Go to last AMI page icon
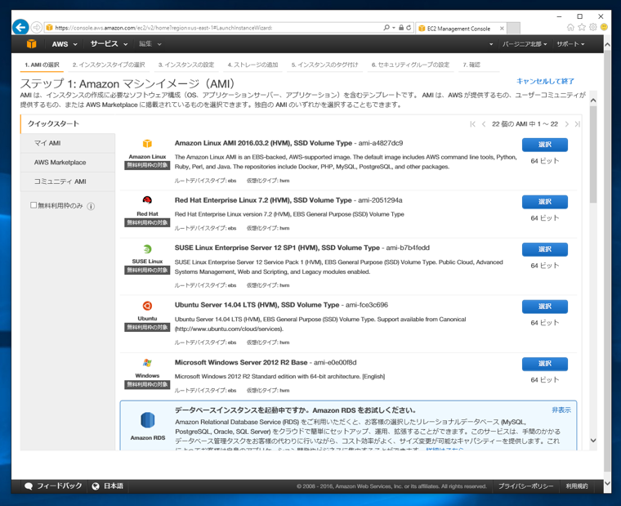This screenshot has width=621, height=506. 578,124
